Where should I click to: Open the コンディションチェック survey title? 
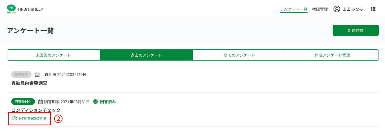[x=36, y=110]
